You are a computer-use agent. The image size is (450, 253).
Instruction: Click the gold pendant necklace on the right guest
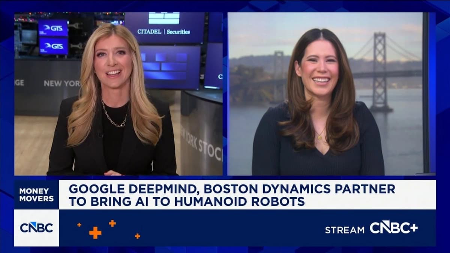click(320, 136)
